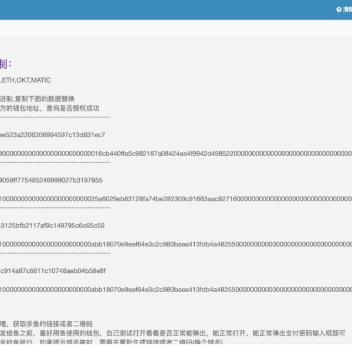Click the line ending 支付密码输入框即可
Viewport: 352px width, 352px height.
170,333
